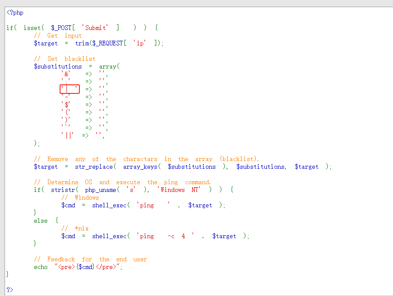The image size is (393, 296).
Task: Click the 's' string argument
Action: tap(131, 190)
